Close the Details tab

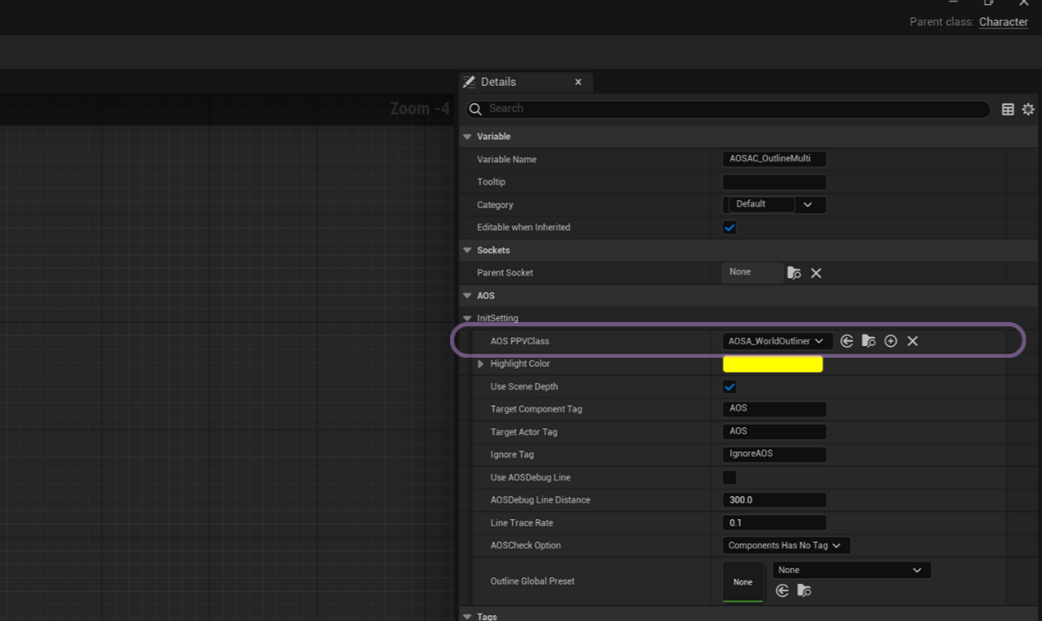tap(578, 82)
